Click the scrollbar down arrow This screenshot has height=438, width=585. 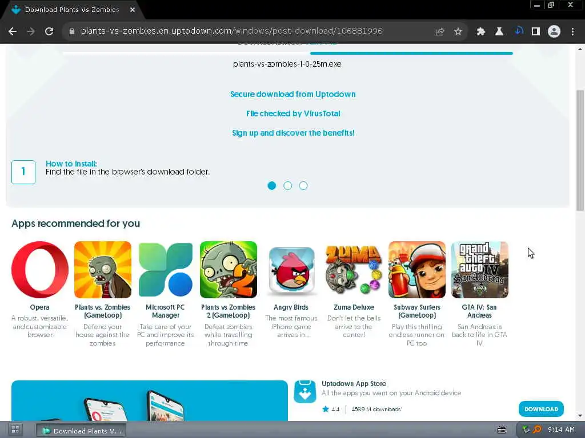(580, 416)
